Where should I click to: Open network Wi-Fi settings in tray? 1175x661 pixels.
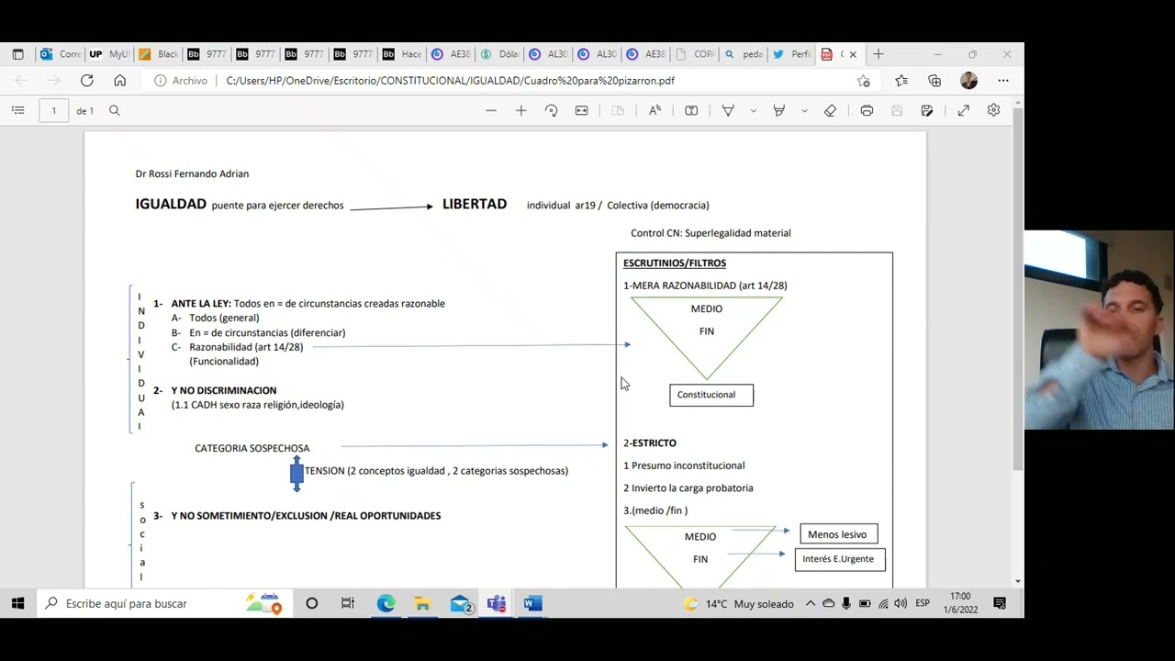(x=883, y=603)
